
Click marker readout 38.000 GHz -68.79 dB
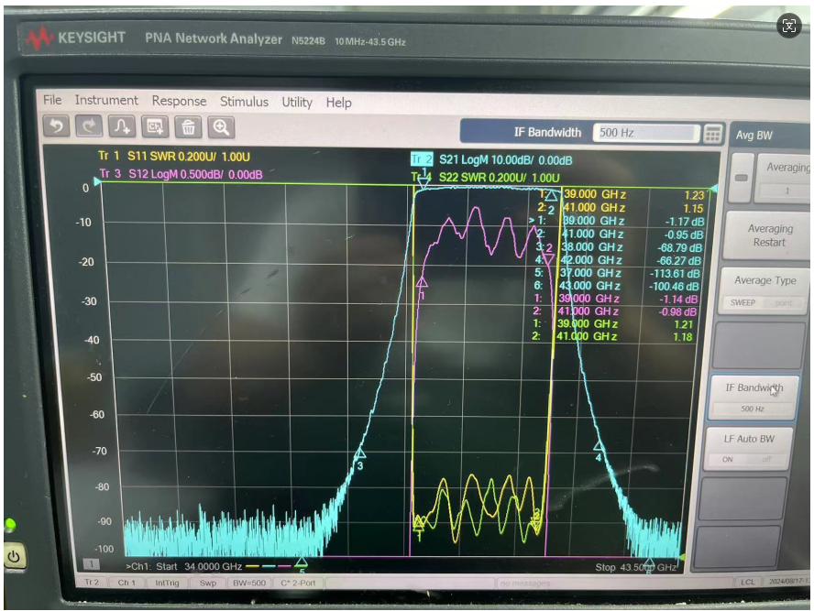(618, 247)
